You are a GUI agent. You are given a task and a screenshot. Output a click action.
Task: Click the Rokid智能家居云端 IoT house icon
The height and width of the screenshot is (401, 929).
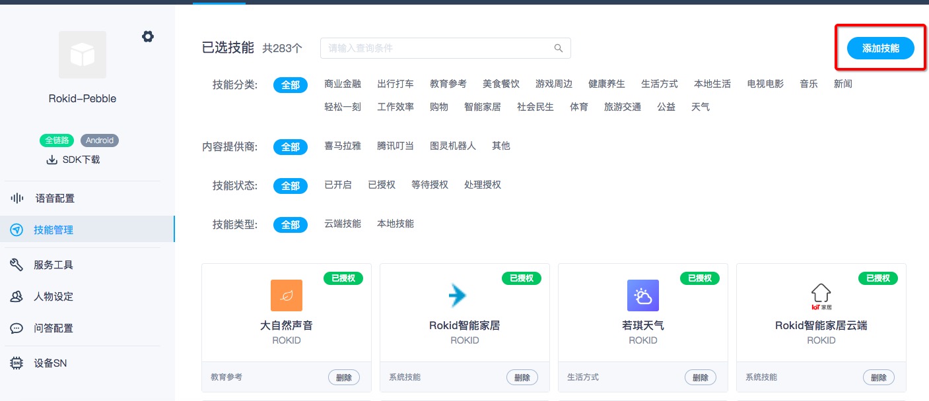point(821,295)
